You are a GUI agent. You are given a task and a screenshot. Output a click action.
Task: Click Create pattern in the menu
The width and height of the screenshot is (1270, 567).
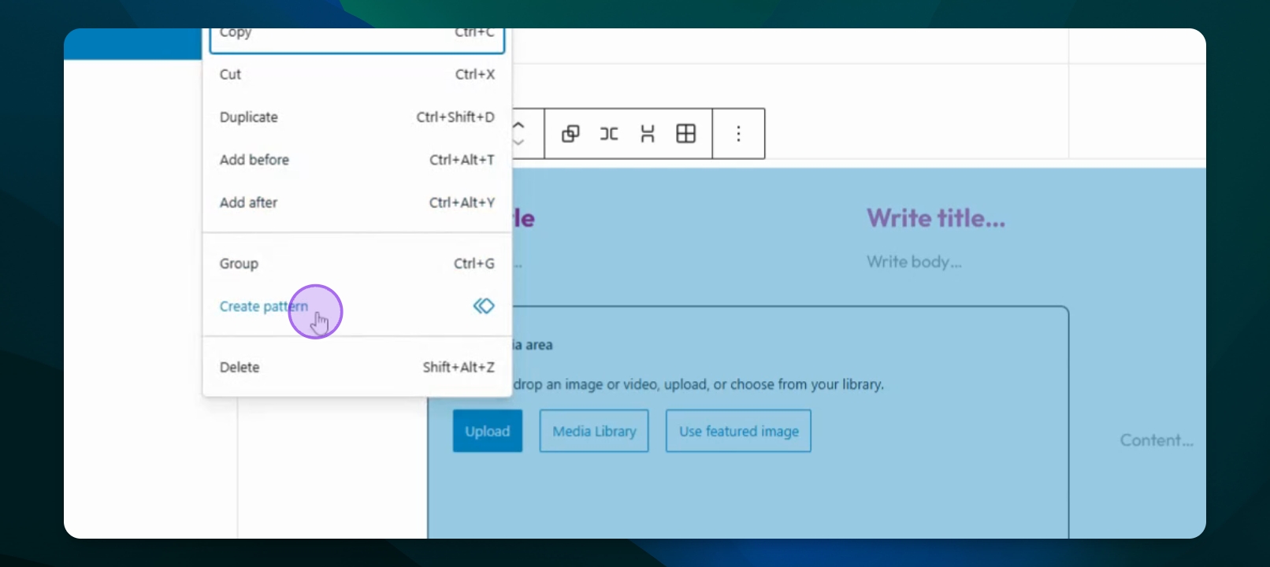357,306
